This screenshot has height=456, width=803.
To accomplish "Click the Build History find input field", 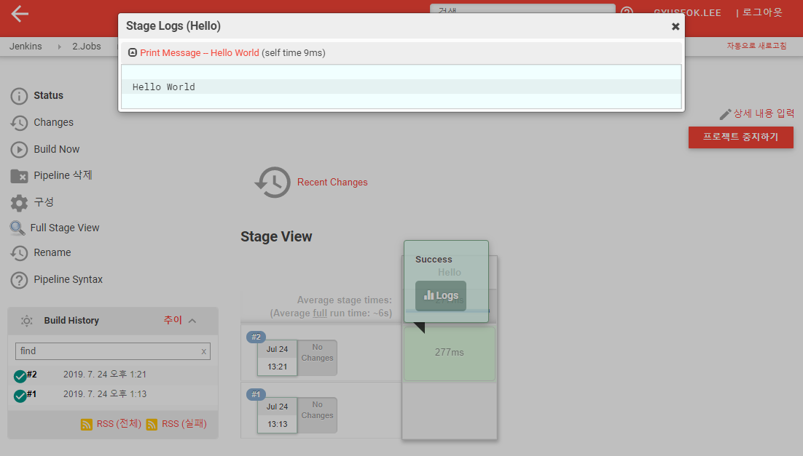I will [x=108, y=351].
